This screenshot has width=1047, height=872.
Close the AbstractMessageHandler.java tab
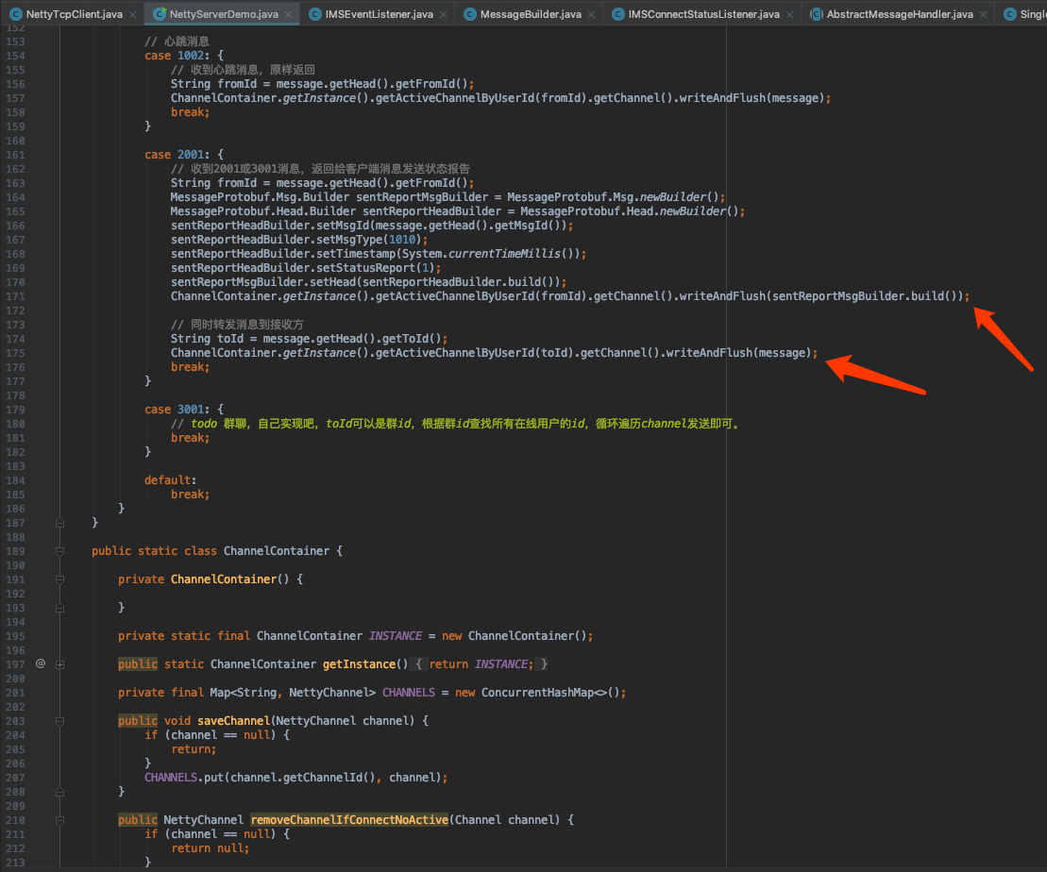coord(983,15)
